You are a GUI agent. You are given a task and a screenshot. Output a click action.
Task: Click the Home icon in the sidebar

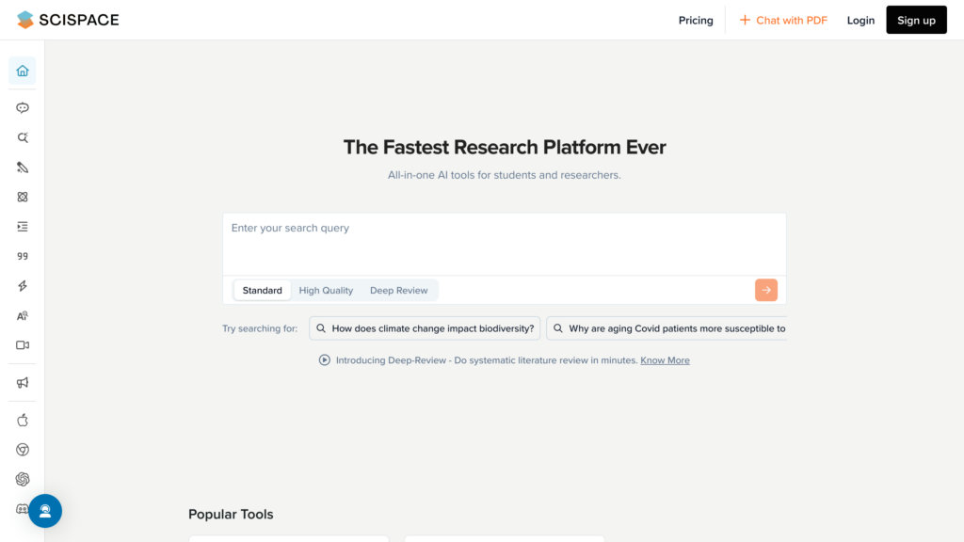click(23, 71)
